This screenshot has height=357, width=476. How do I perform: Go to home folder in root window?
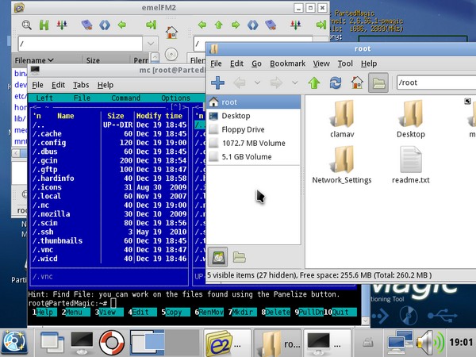click(x=357, y=83)
